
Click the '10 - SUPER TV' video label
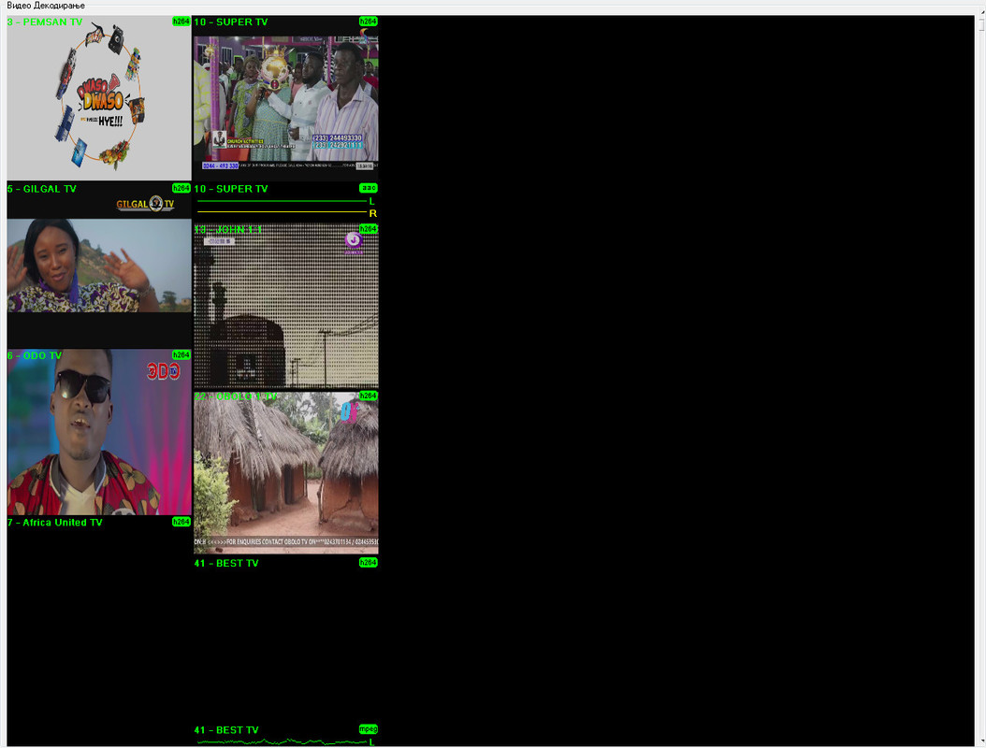coord(231,22)
